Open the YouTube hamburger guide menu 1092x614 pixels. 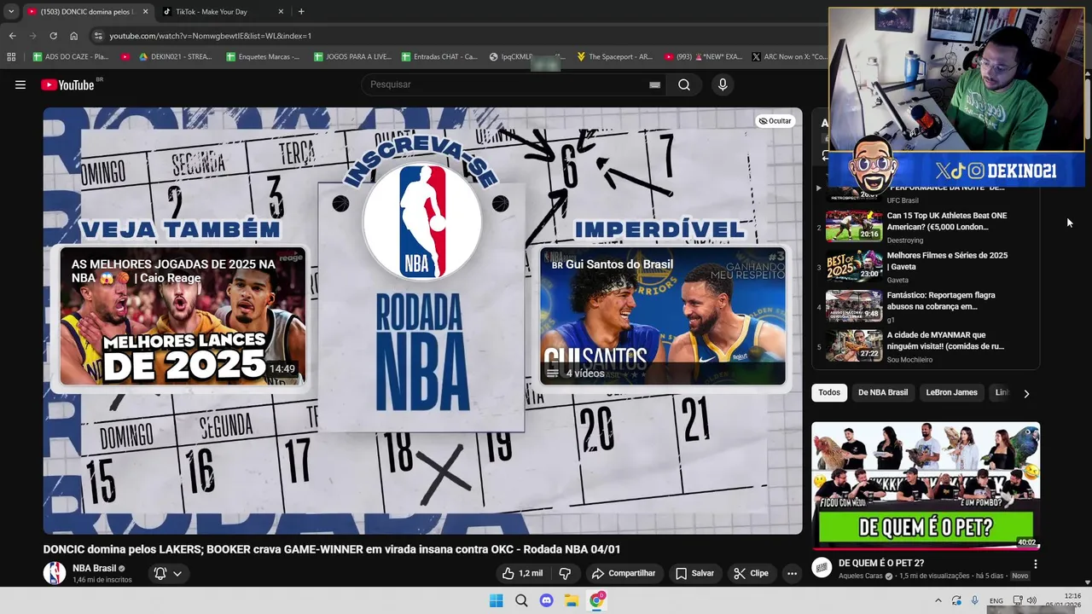point(20,84)
